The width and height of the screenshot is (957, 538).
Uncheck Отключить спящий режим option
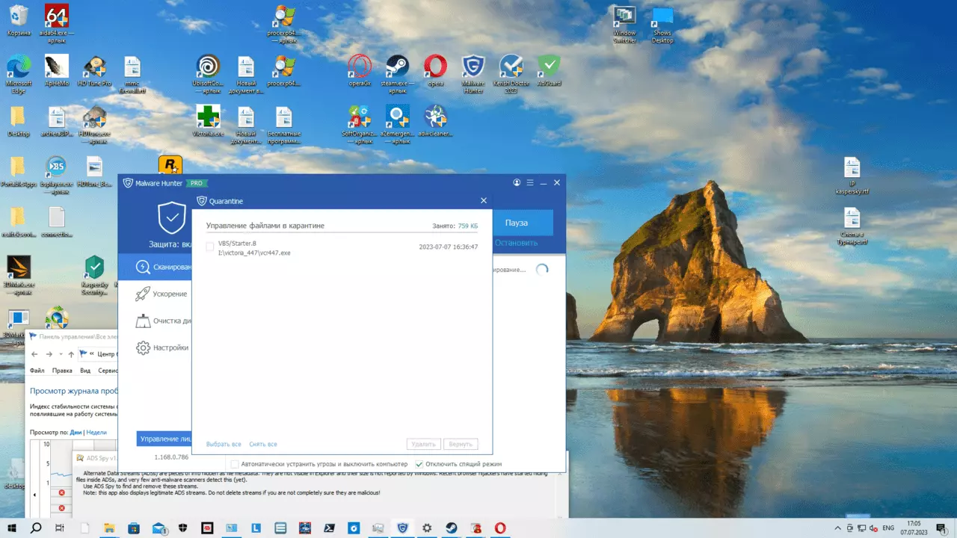click(419, 464)
